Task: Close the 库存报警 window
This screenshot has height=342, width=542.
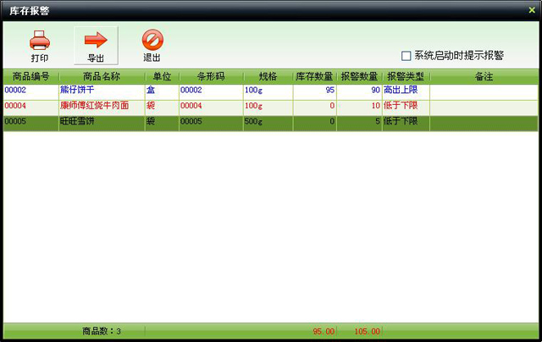Action: 532,8
